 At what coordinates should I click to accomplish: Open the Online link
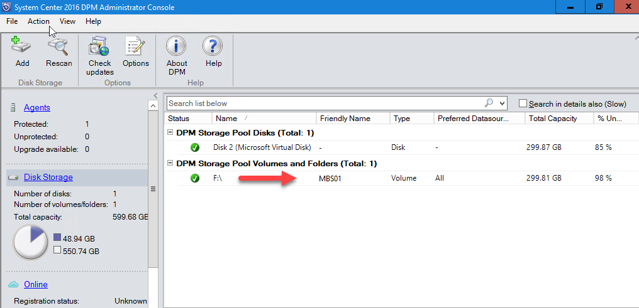36,284
